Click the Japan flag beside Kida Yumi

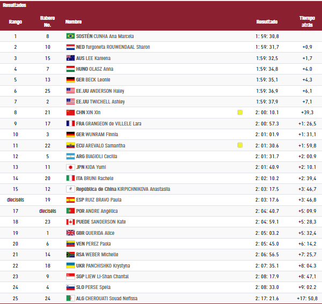click(x=70, y=167)
